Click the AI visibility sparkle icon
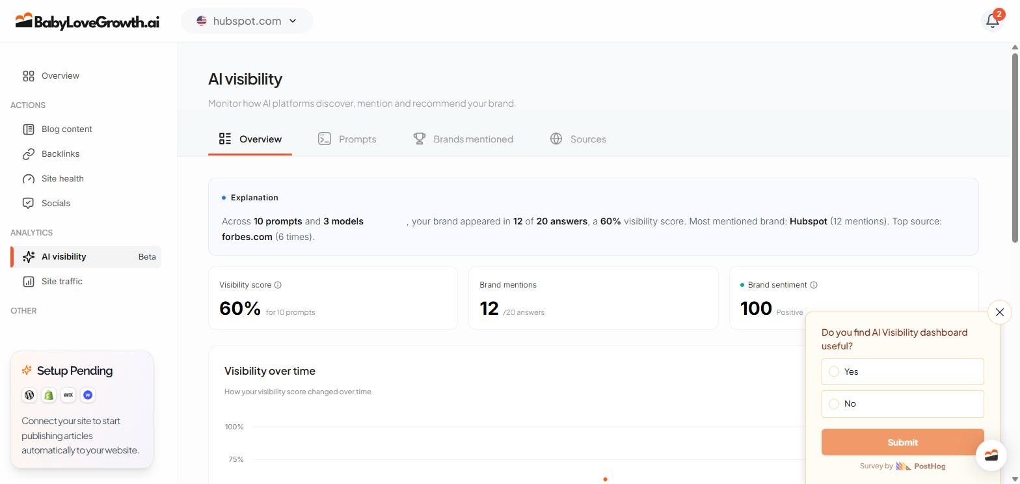Screen dimensions: 1020x484 [x=29, y=257]
